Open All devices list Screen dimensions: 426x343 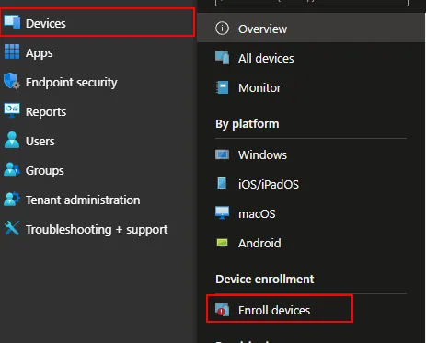point(266,58)
